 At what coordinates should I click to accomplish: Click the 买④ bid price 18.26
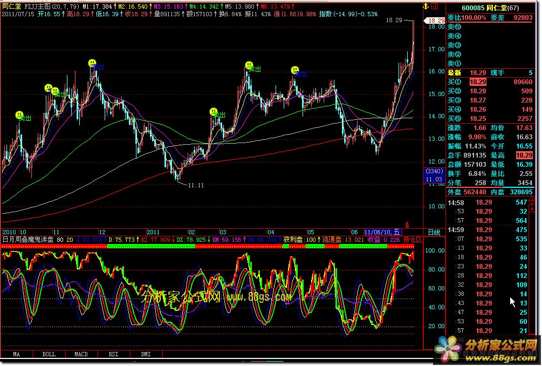[x=478, y=110]
